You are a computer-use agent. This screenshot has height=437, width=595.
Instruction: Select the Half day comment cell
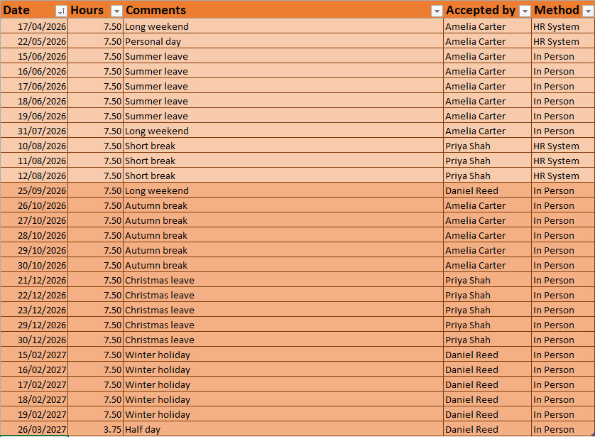(x=283, y=429)
